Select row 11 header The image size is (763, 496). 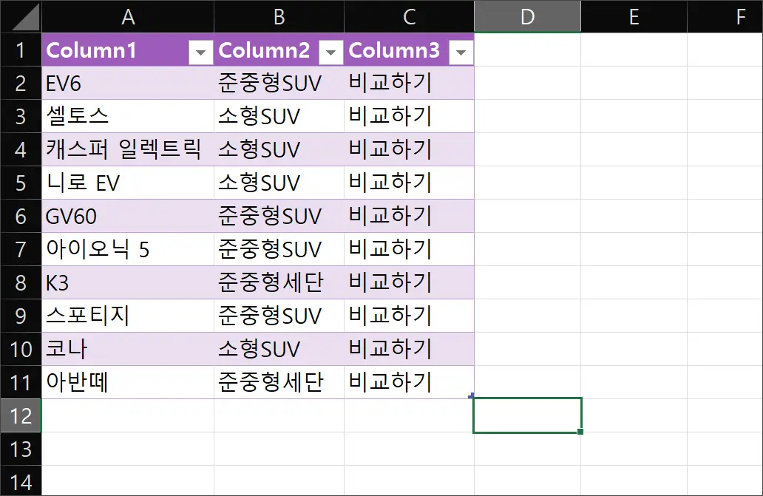click(21, 382)
